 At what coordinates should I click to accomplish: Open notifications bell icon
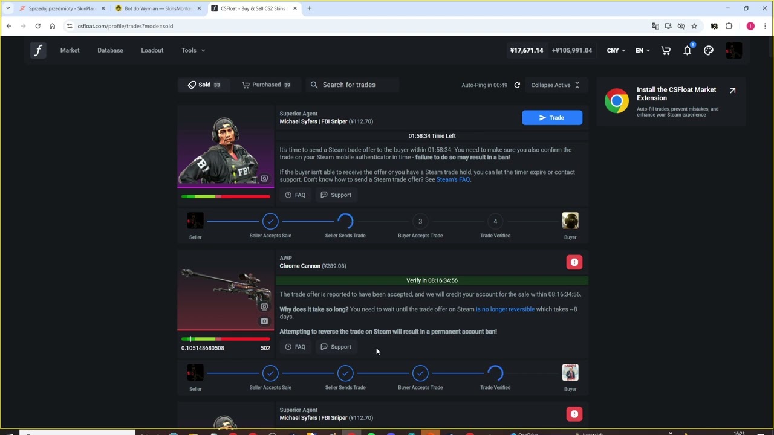pyautogui.click(x=687, y=51)
